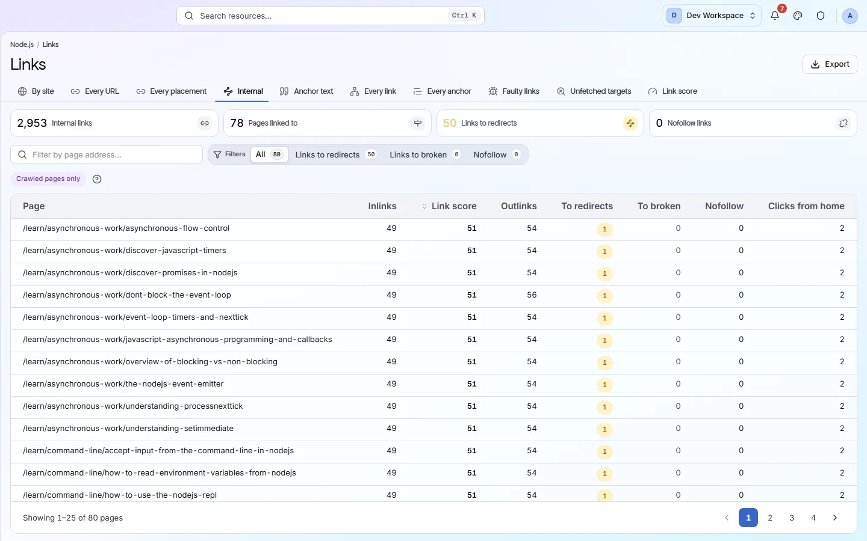Click the icon in Nofollow links card

[844, 123]
